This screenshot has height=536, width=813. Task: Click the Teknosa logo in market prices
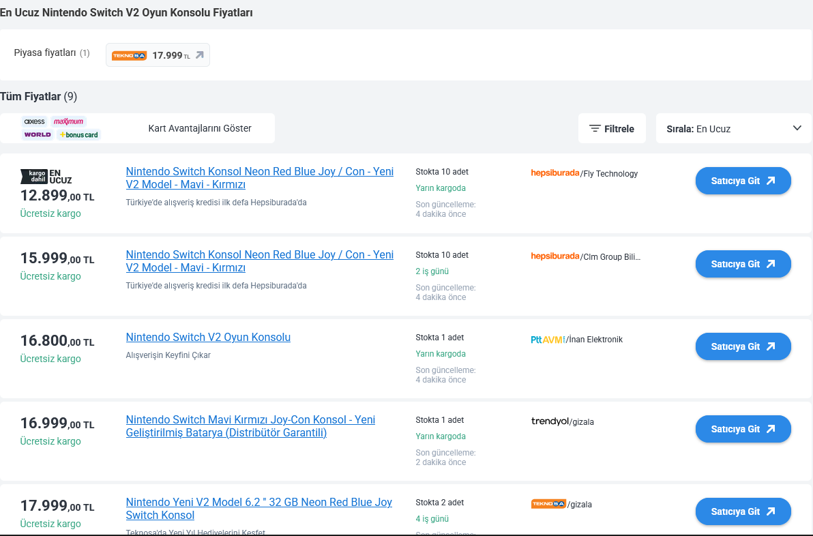coord(130,56)
